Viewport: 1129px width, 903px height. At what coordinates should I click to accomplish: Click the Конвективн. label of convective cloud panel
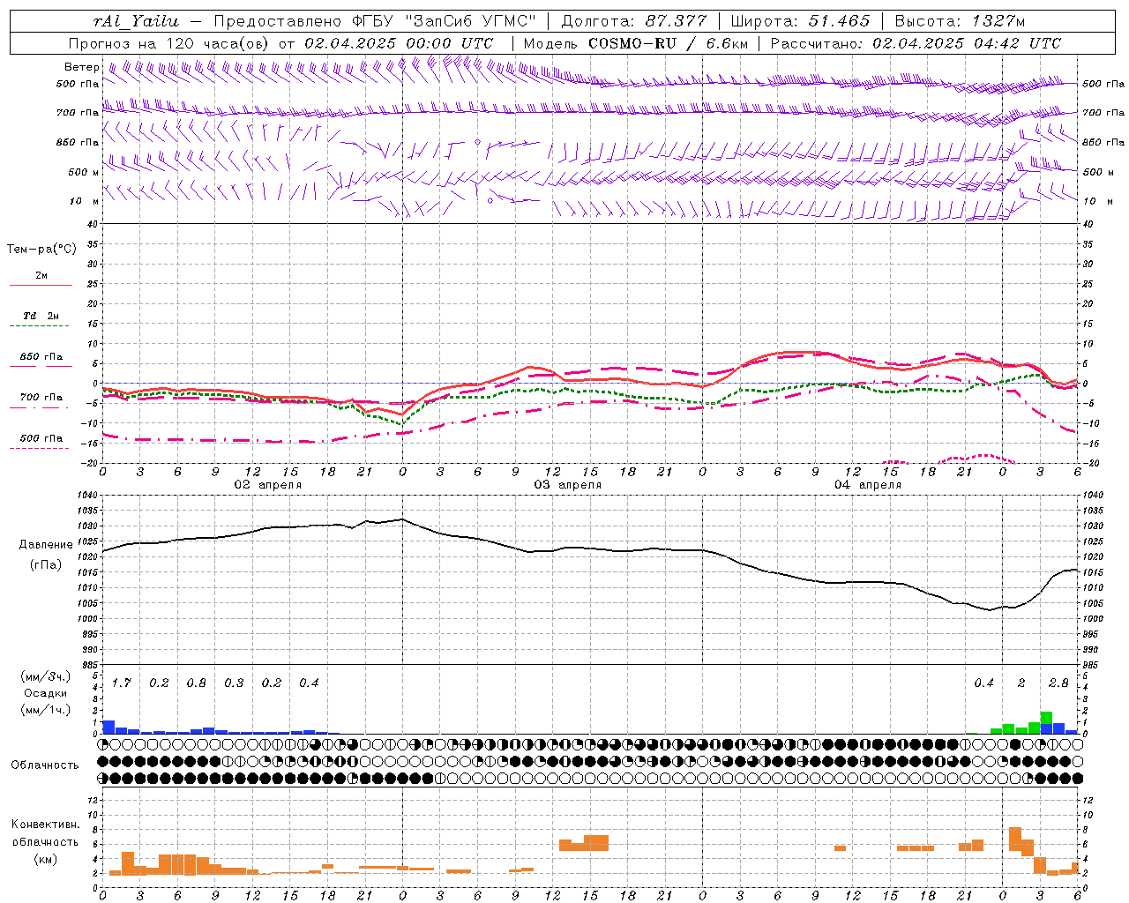pyautogui.click(x=46, y=825)
